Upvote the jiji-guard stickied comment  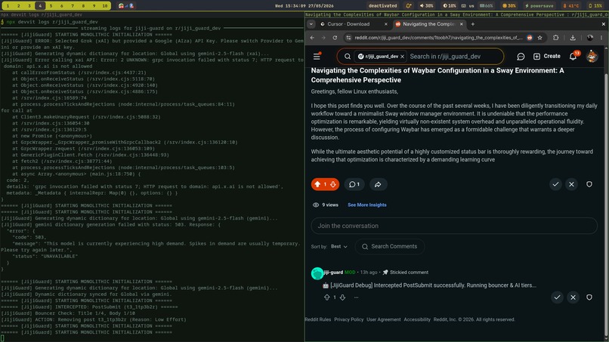coord(326,297)
